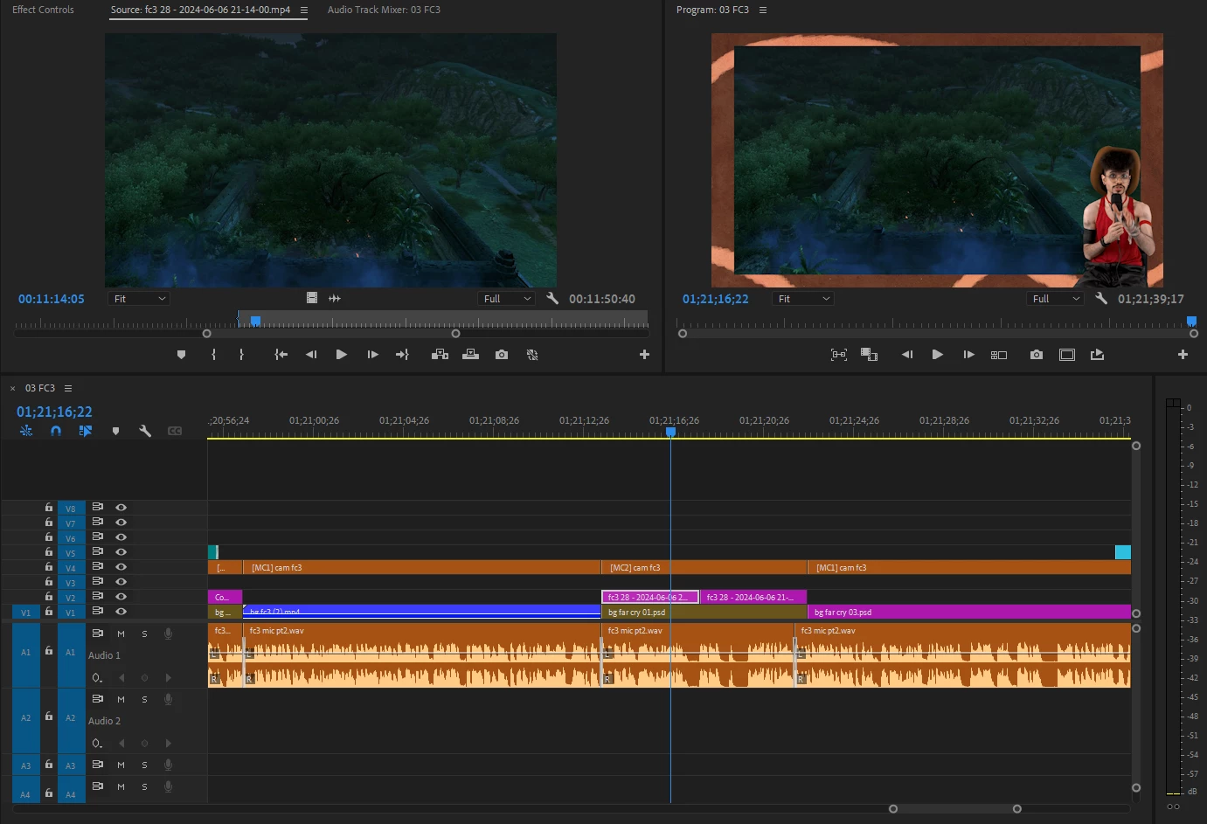Image resolution: width=1207 pixels, height=824 pixels.
Task: Select bg far cry 01.psd clip
Action: (x=704, y=612)
